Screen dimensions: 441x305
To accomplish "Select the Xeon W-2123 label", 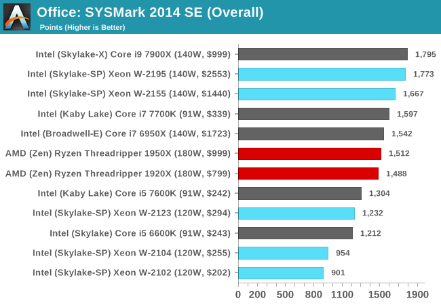I will click(x=132, y=213).
